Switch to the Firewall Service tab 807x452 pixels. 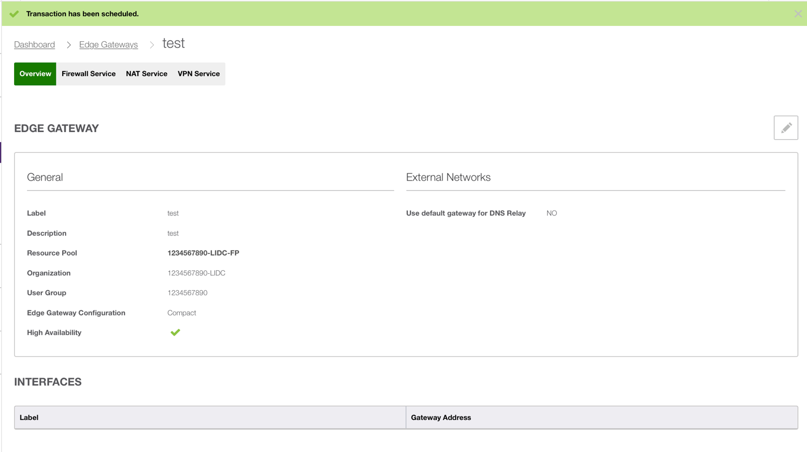(88, 73)
